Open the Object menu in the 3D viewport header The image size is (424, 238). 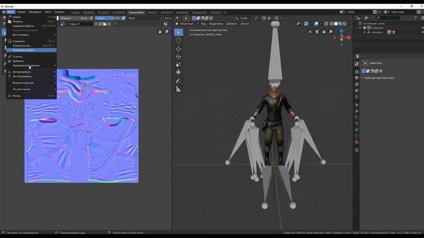click(244, 24)
